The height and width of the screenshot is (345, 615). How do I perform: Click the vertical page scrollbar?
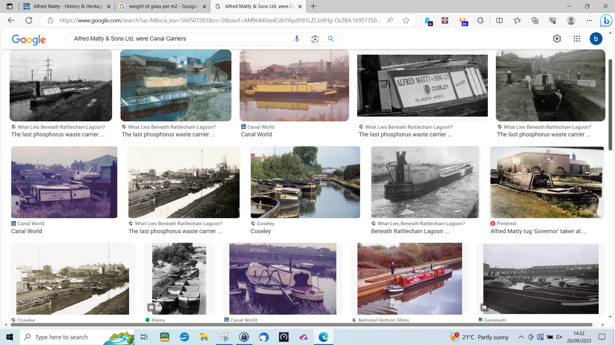coord(610,105)
